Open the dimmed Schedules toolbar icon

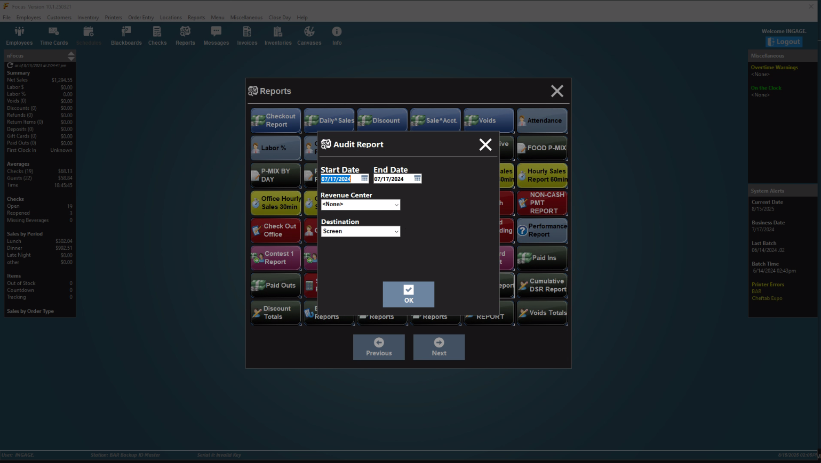89,36
